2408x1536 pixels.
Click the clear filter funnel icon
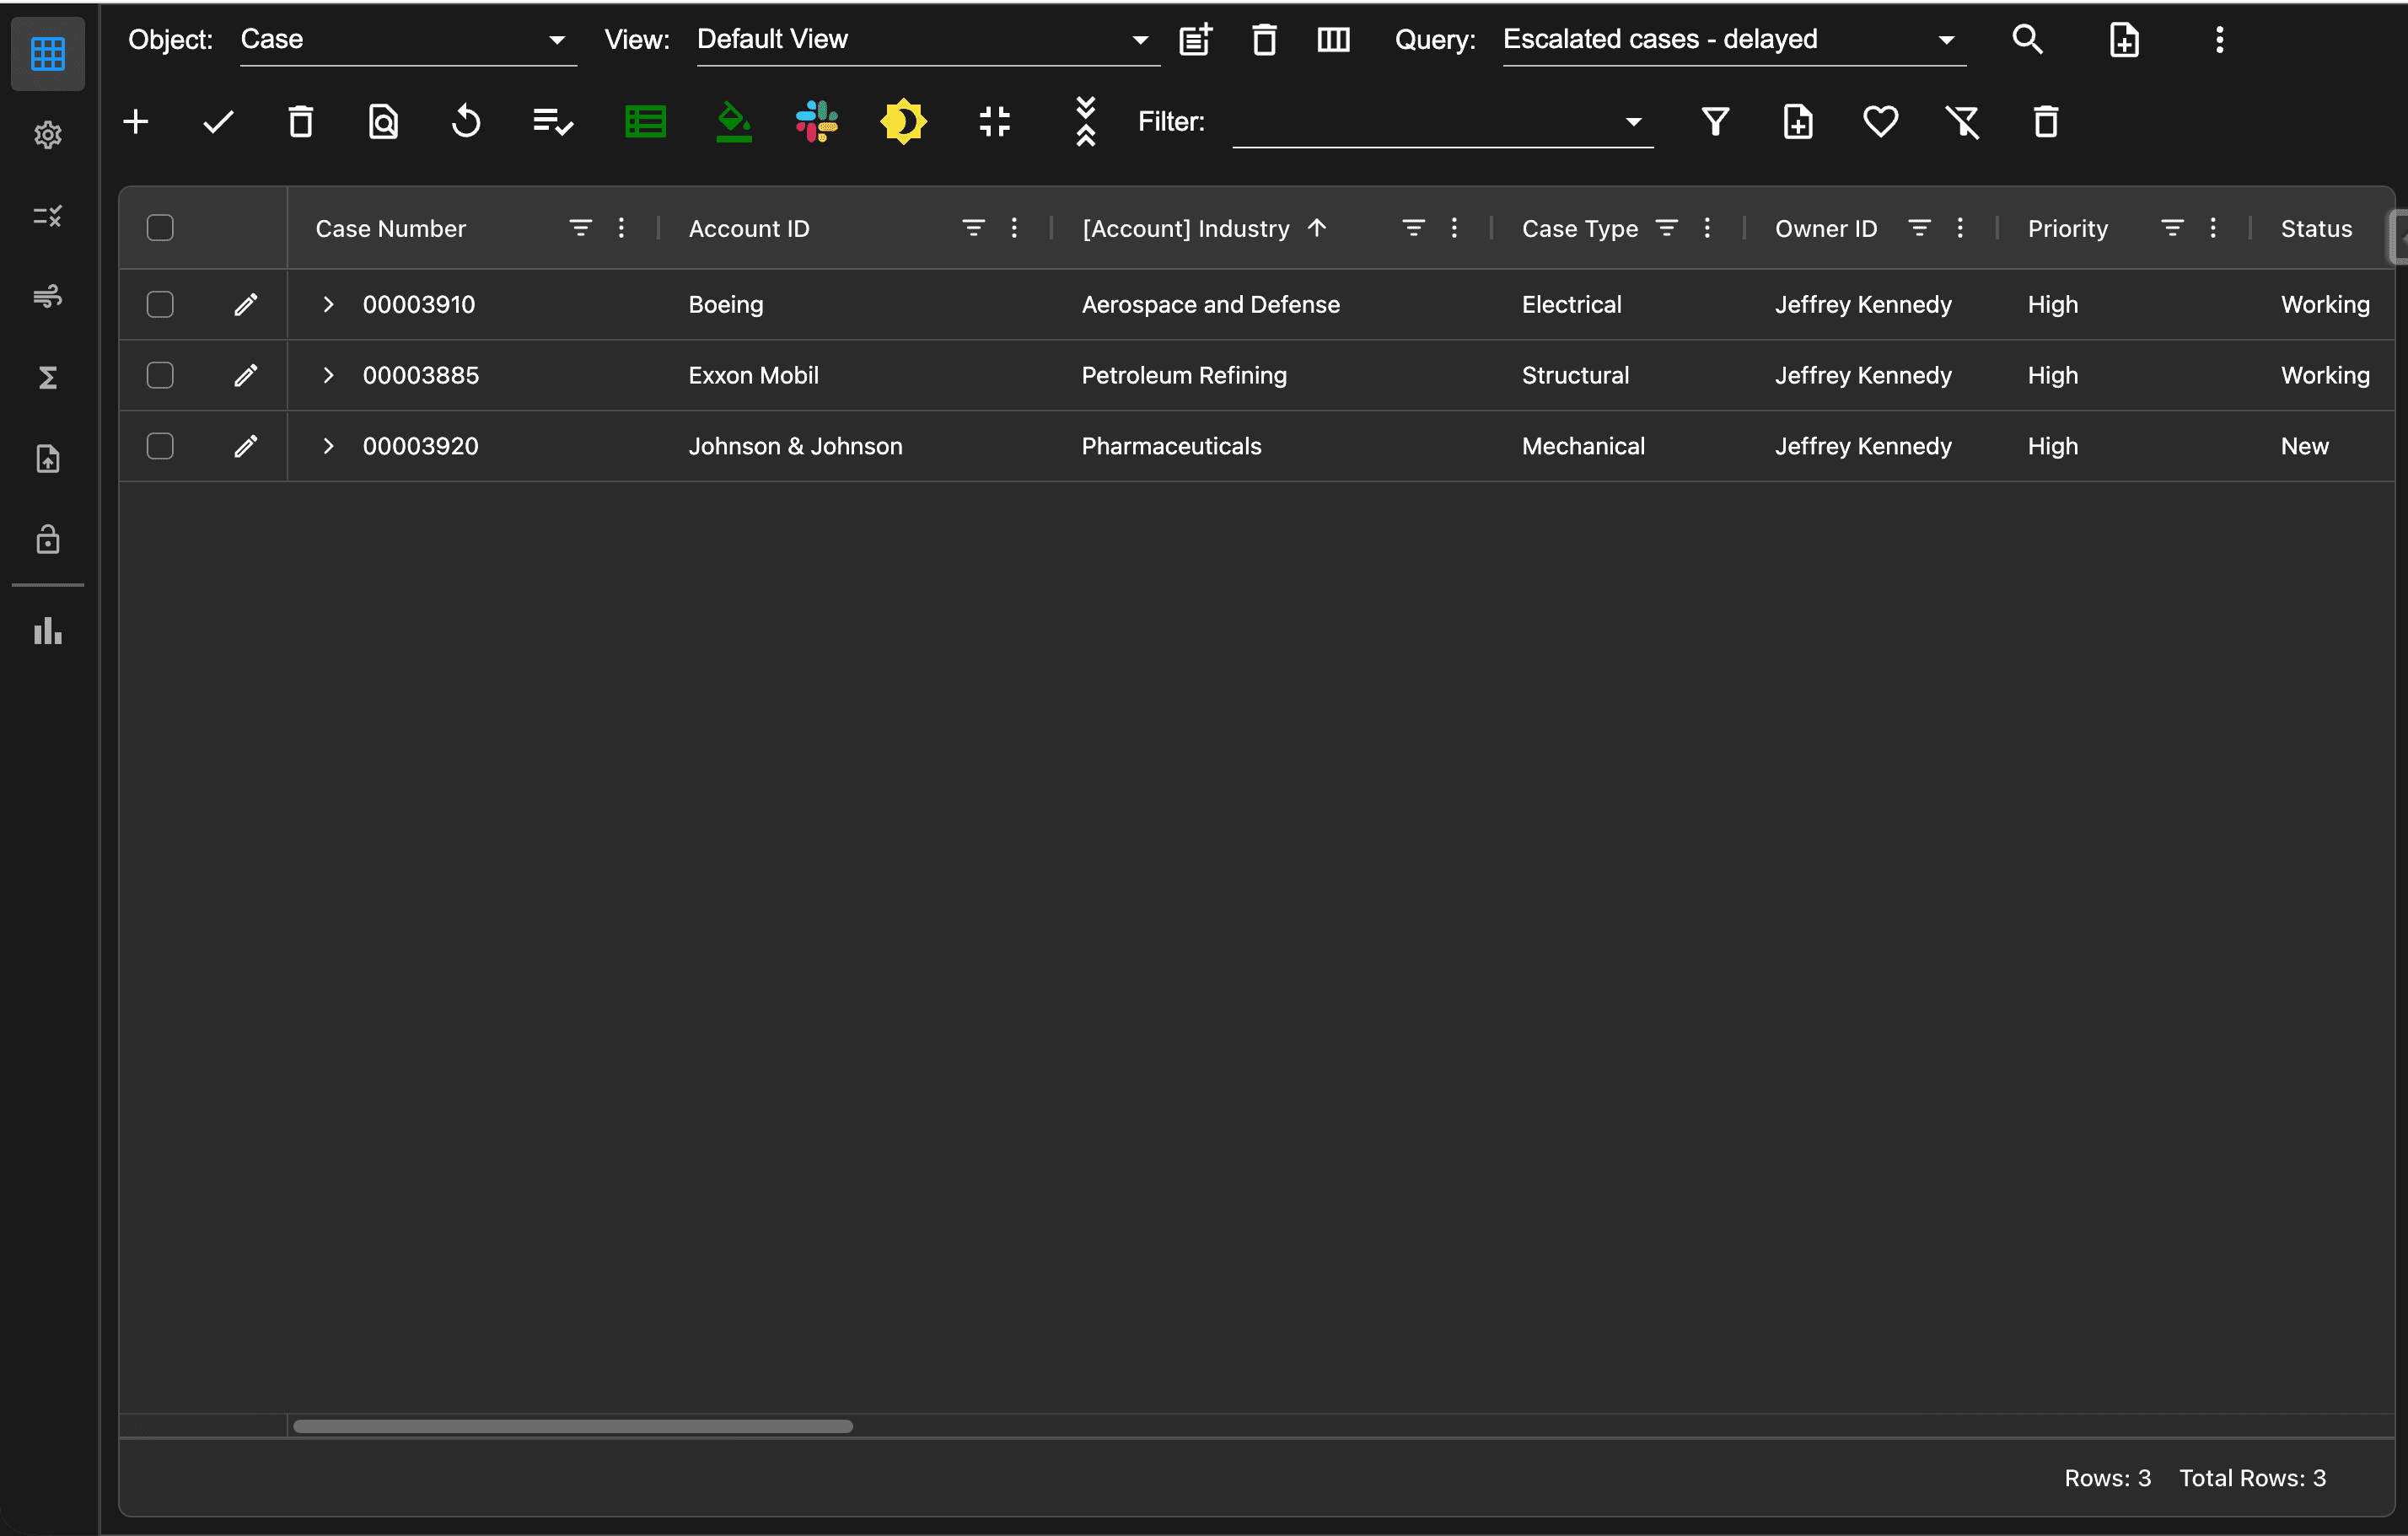1962,122
